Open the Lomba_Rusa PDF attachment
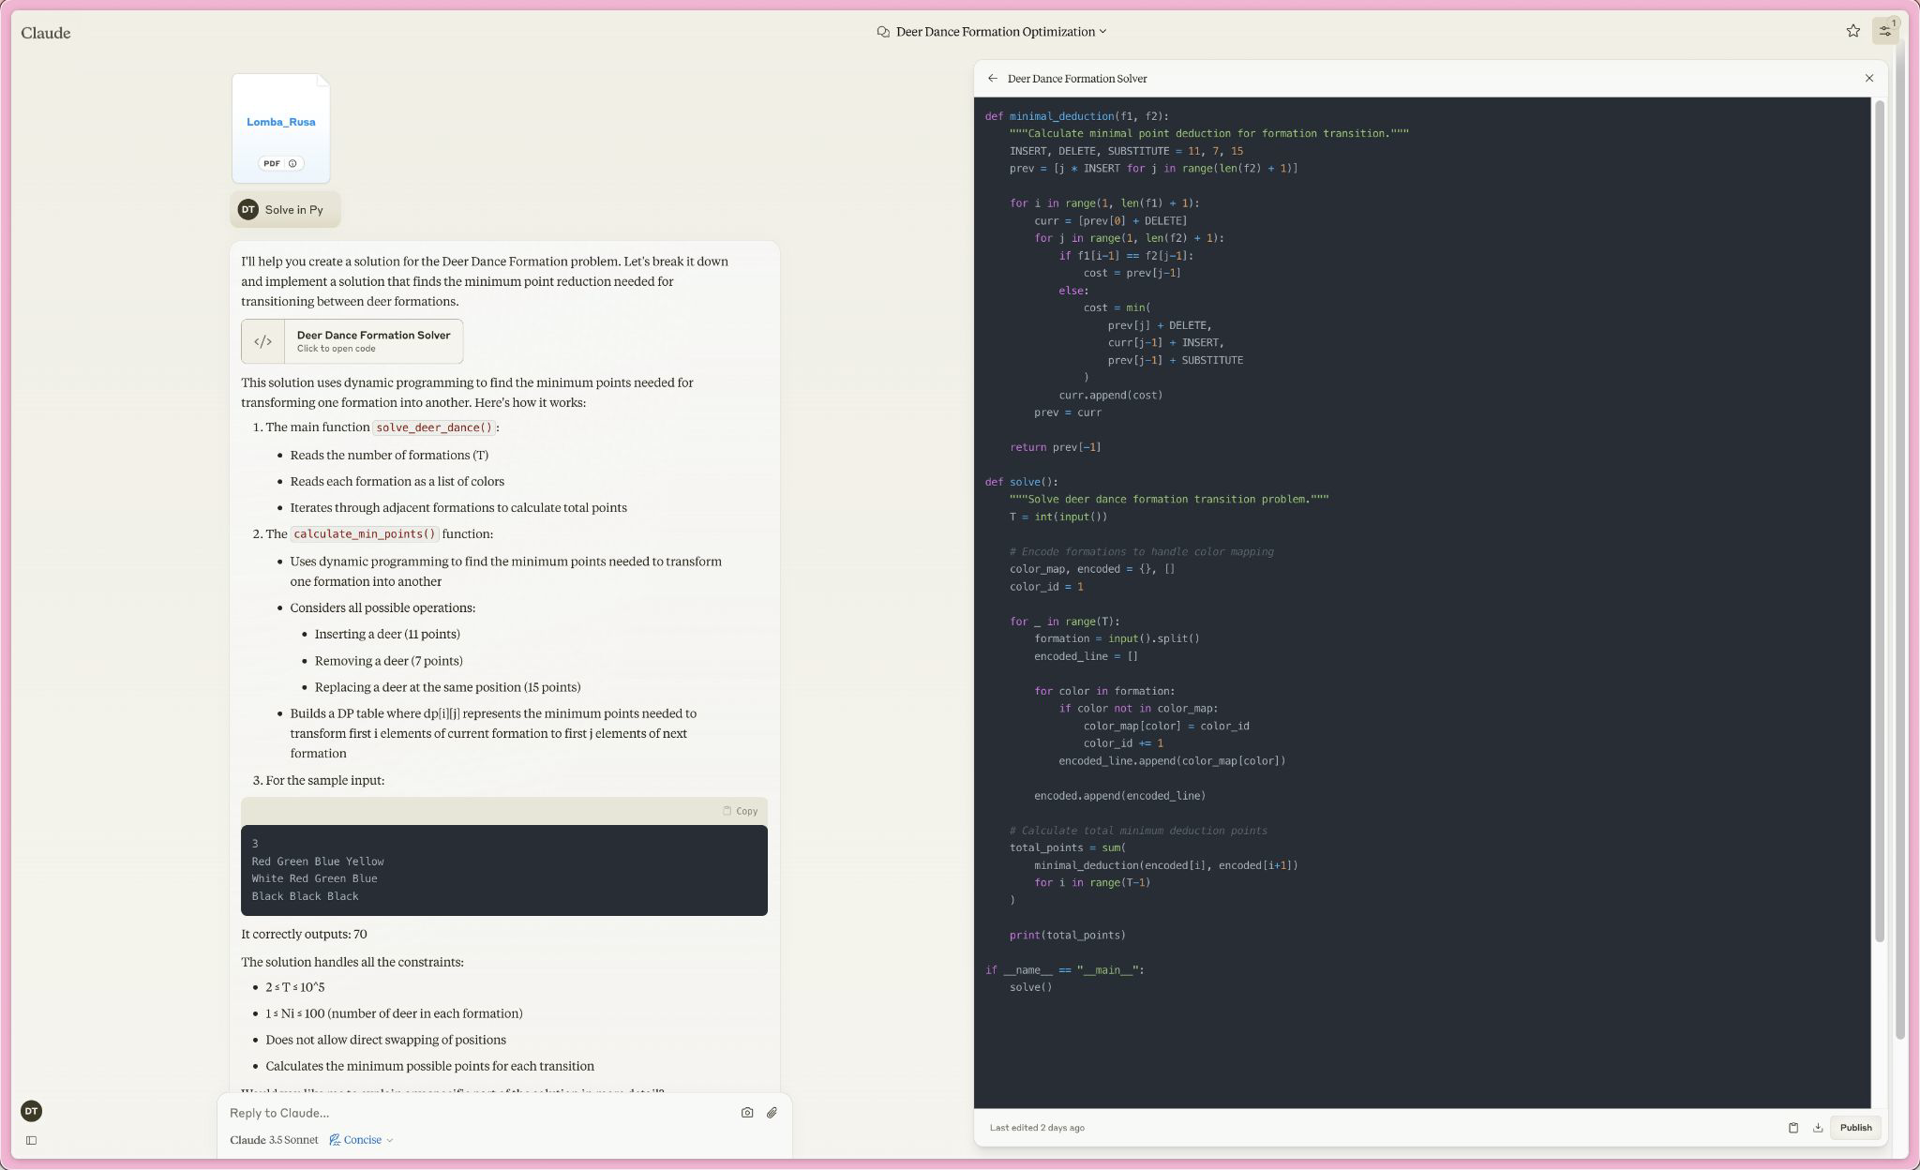The image size is (1920, 1170). (x=281, y=128)
